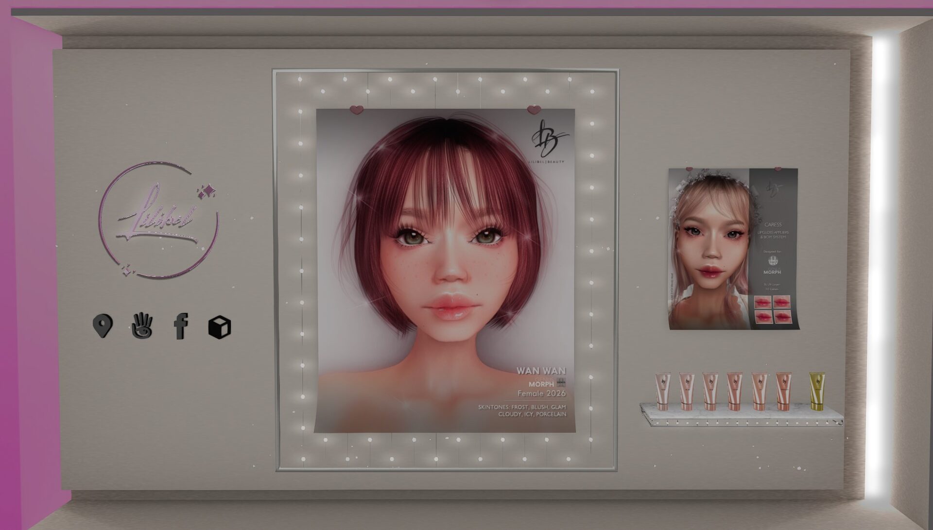Select the gold tube on the shelf

coord(817,392)
